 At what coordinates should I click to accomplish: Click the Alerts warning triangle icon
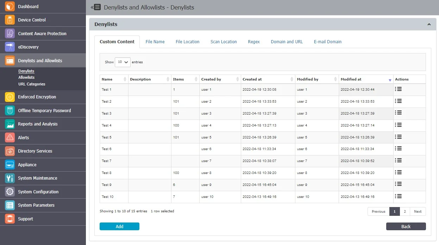click(10, 137)
